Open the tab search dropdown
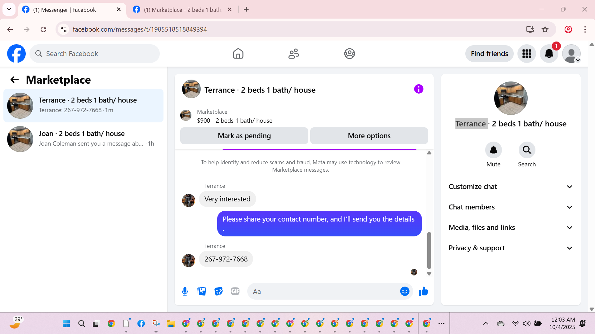This screenshot has width=595, height=334. pos(9,9)
